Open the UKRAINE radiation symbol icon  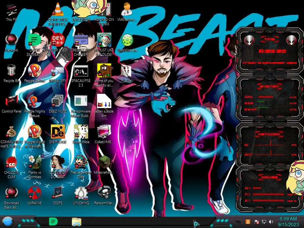click(x=34, y=196)
